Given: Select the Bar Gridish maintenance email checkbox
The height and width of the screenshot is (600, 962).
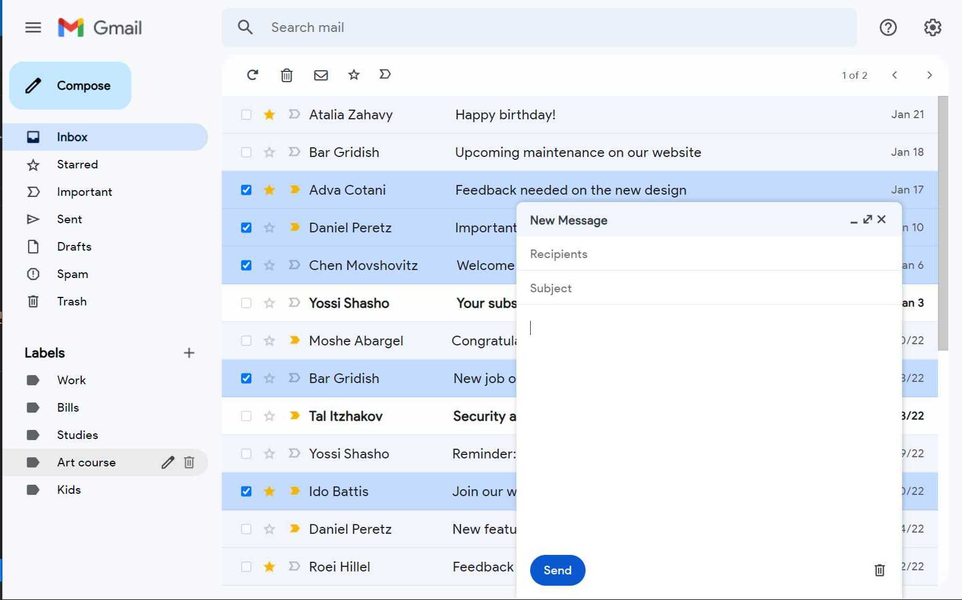Looking at the screenshot, I should coord(246,152).
